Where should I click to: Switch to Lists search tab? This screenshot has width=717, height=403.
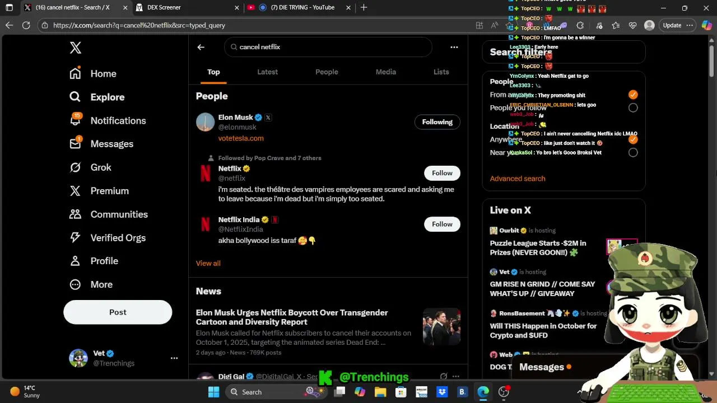441,72
